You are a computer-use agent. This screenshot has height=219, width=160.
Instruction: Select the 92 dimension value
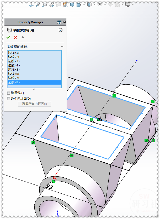(x=49, y=187)
